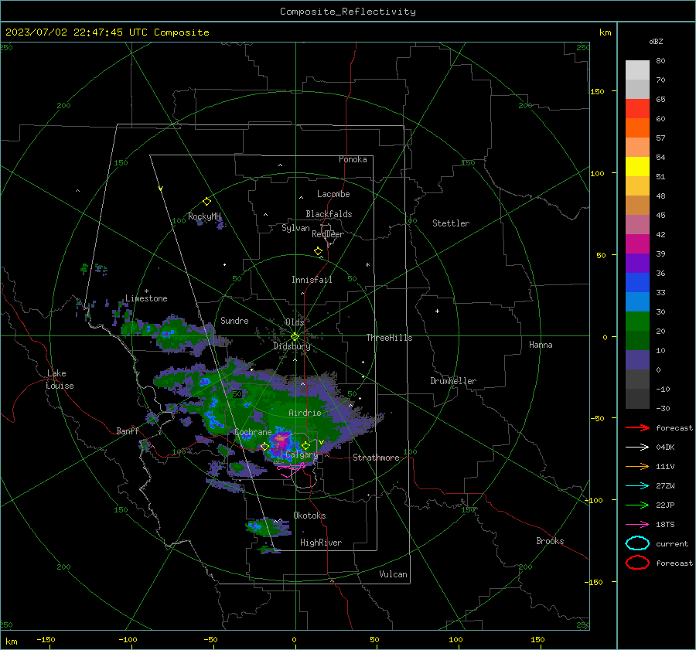The height and width of the screenshot is (650, 696).
Task: Pick the light gray swatch between 80 and 70 dBZ
Action: click(637, 70)
